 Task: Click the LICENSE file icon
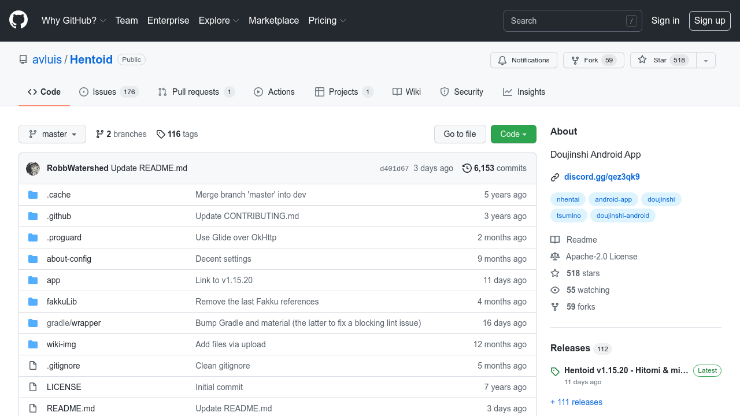click(x=33, y=387)
